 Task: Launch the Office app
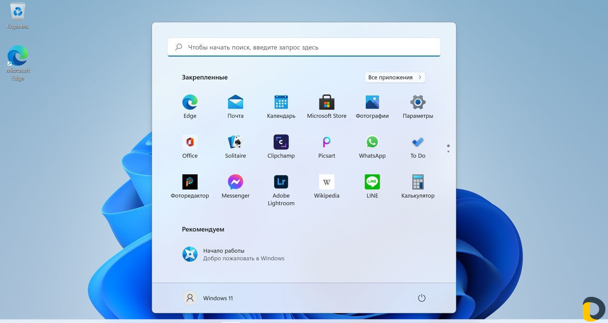190,146
